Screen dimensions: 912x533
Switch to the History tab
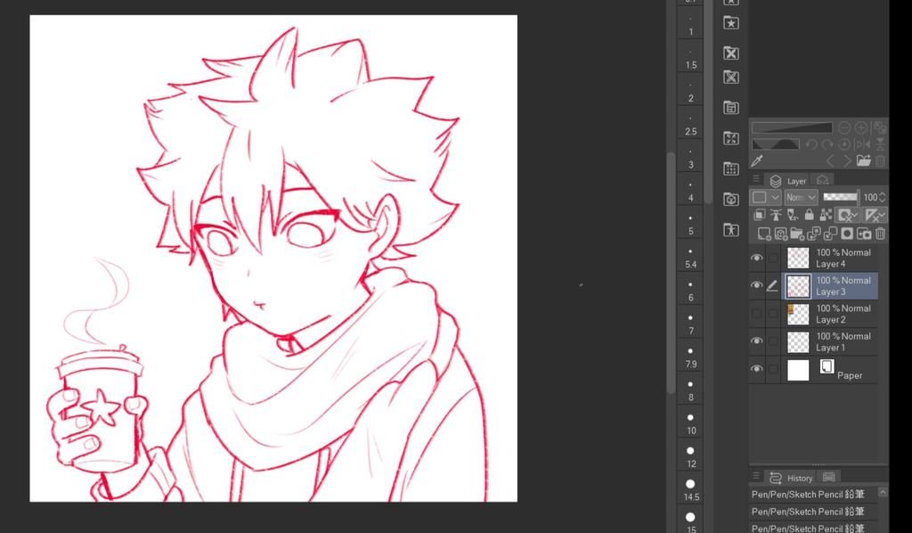pos(791,478)
